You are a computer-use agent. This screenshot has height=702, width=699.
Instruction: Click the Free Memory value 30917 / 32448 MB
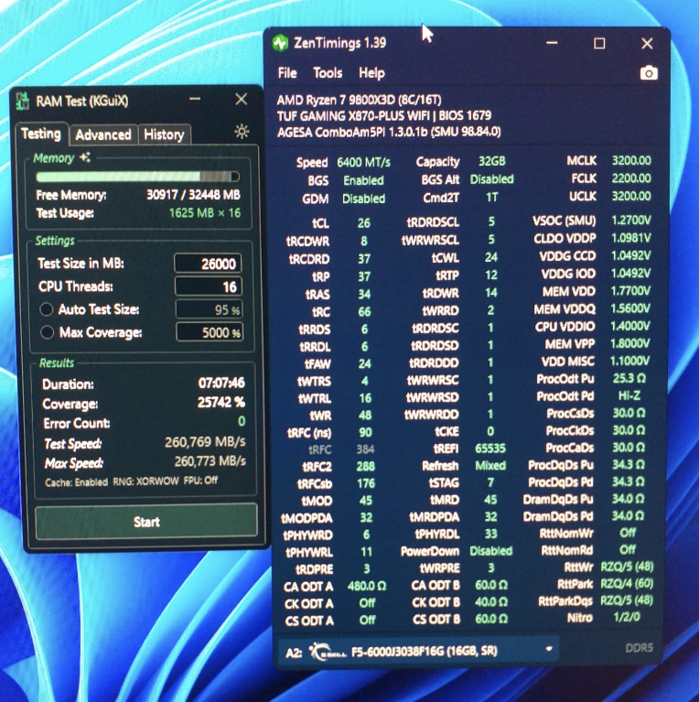pos(193,195)
